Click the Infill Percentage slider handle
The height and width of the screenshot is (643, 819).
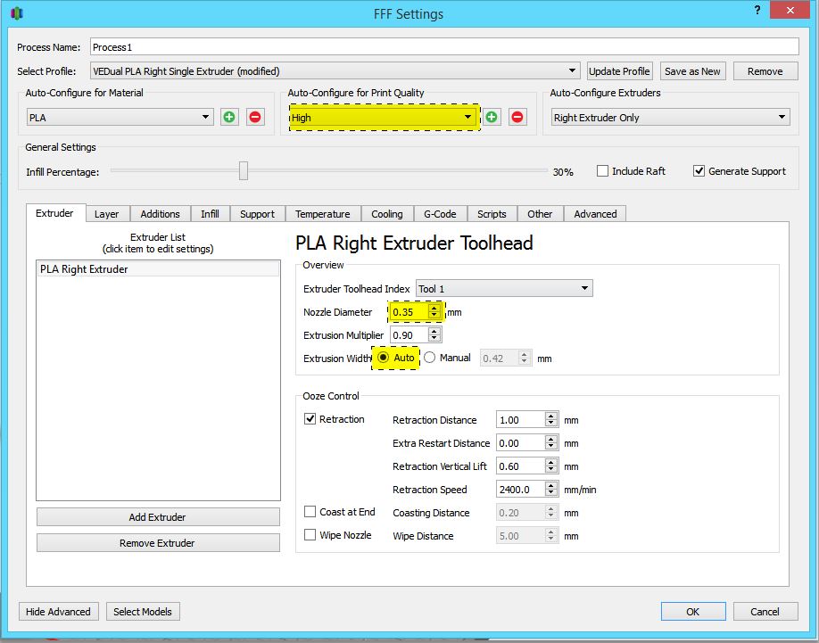[x=244, y=171]
